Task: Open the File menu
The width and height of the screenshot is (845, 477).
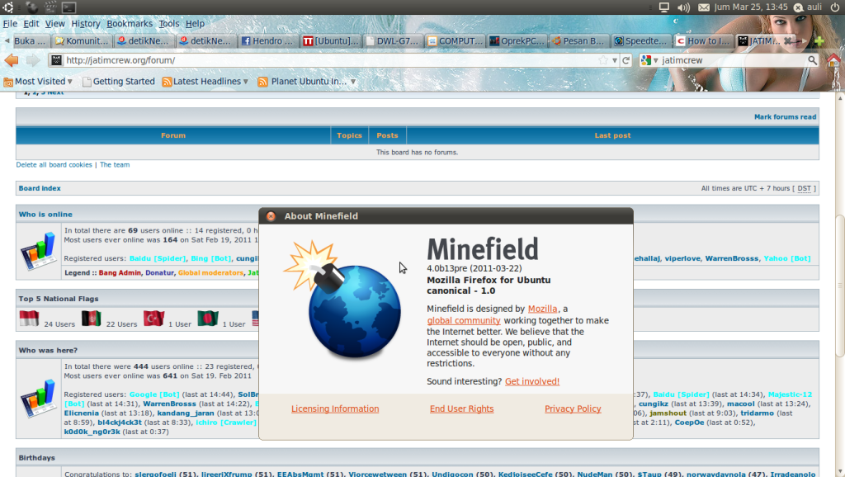Action: click(10, 24)
